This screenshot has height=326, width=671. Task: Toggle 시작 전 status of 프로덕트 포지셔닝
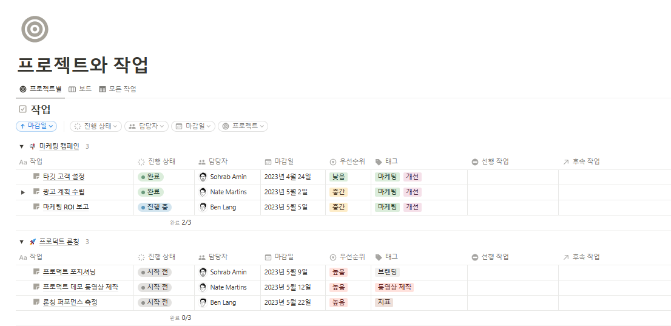pos(155,272)
